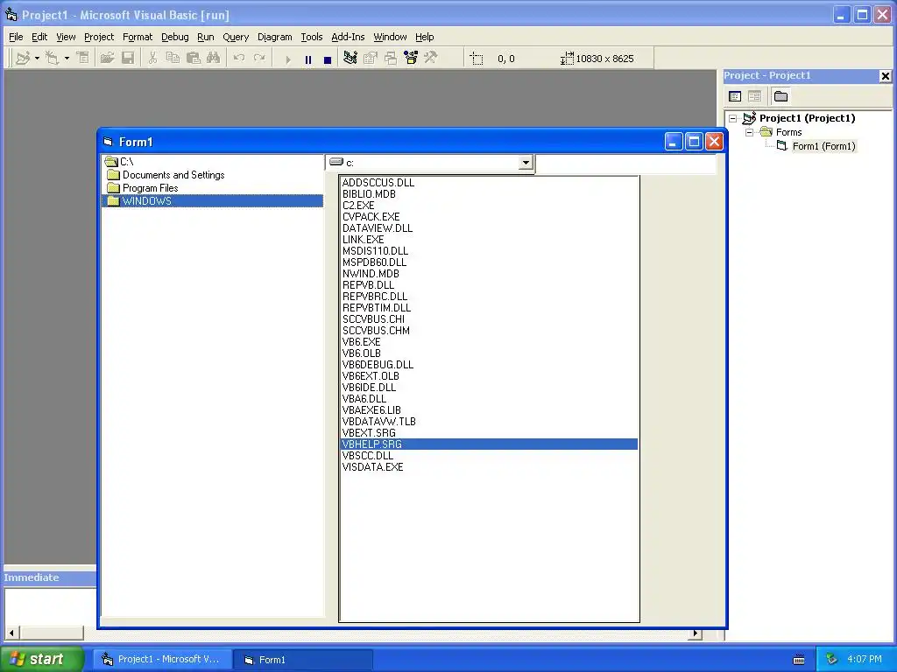
Task: Open the Toolbox hammer-wrench icon
Action: 431,59
